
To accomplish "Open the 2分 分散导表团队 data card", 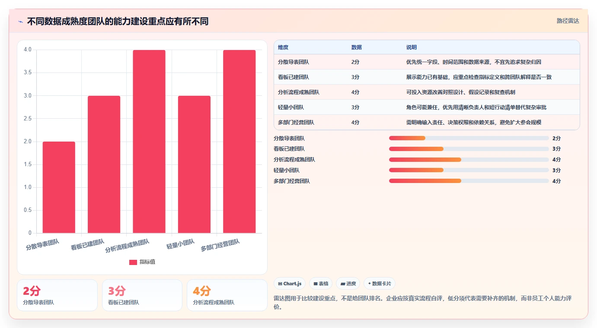I will [57, 295].
